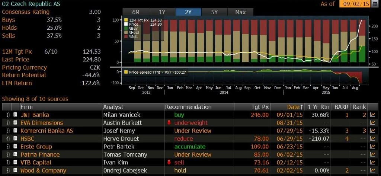Click the Showing 8 of 10 sources text
Image resolution: width=381 pixels, height=176 pixels.
coord(35,99)
